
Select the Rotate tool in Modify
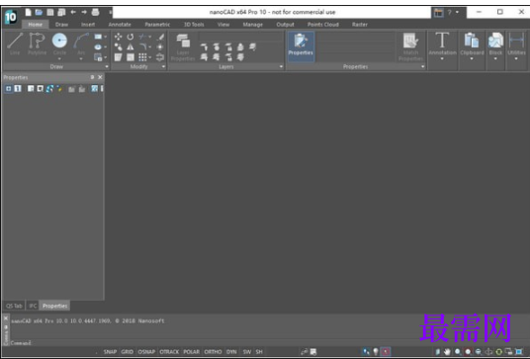click(x=131, y=37)
